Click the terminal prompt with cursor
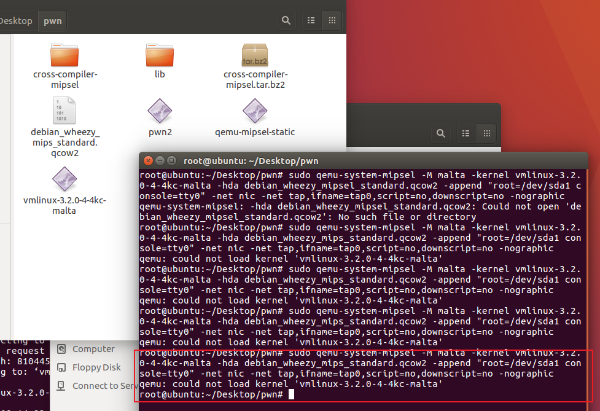This screenshot has width=600, height=411. (217, 394)
